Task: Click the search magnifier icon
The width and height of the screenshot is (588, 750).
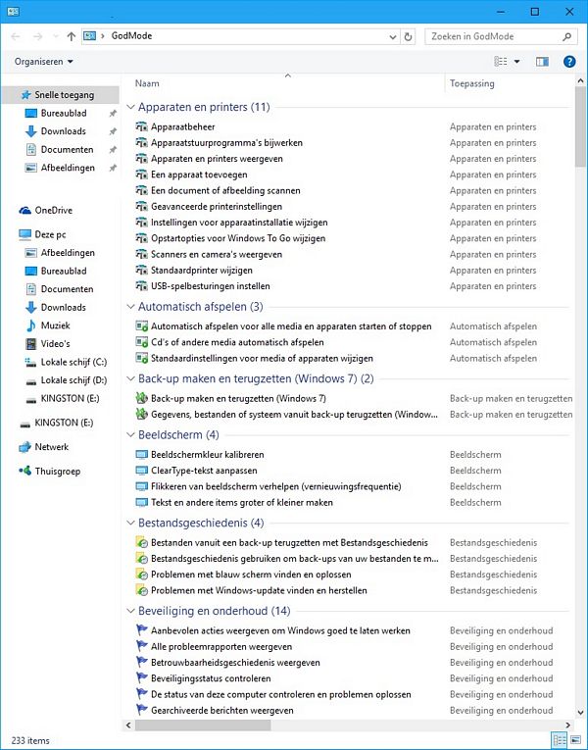Action: click(567, 36)
